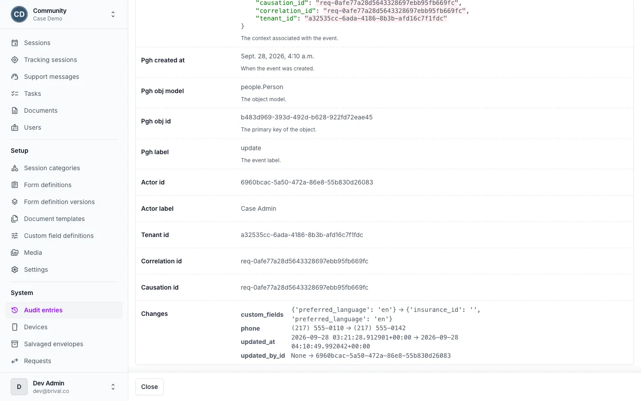The image size is (641, 401).
Task: Click the Devices phone icon
Action: tap(15, 327)
